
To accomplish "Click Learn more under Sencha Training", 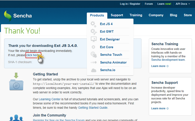I will pyautogui.click(x=158, y=66).
